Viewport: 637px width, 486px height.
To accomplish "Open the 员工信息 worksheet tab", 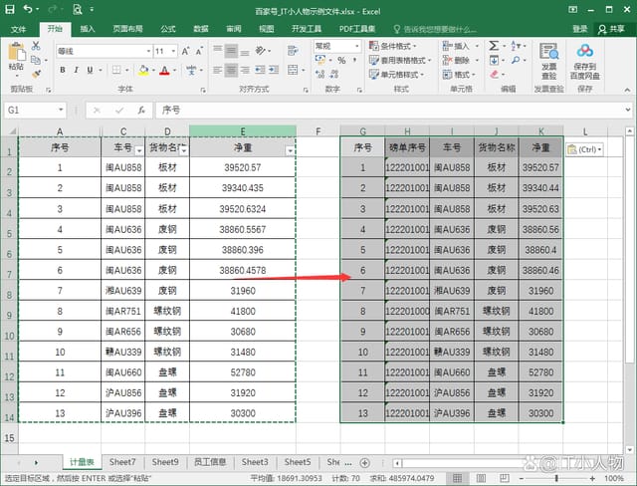I will click(x=210, y=462).
